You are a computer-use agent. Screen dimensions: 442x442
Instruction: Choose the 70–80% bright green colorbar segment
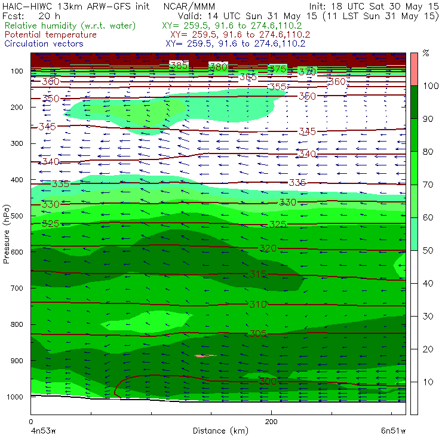[414, 168]
